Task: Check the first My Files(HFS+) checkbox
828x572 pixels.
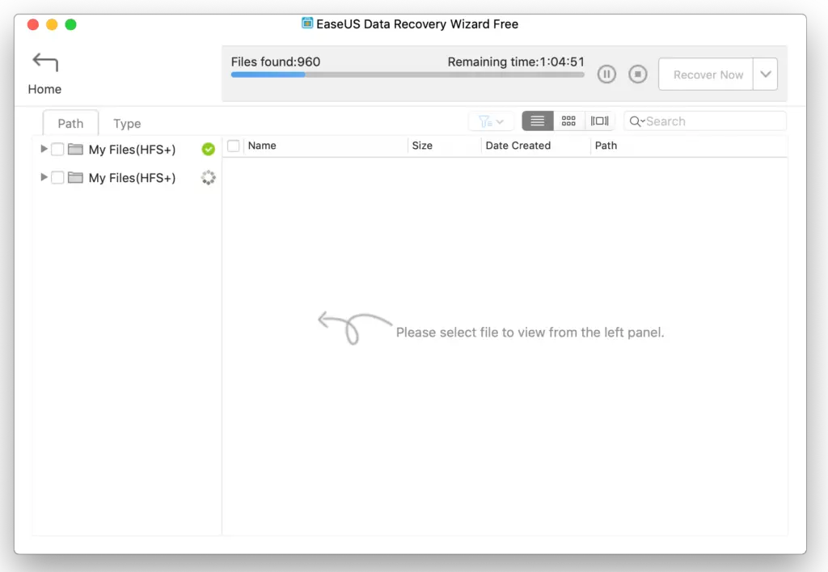Action: tap(57, 150)
